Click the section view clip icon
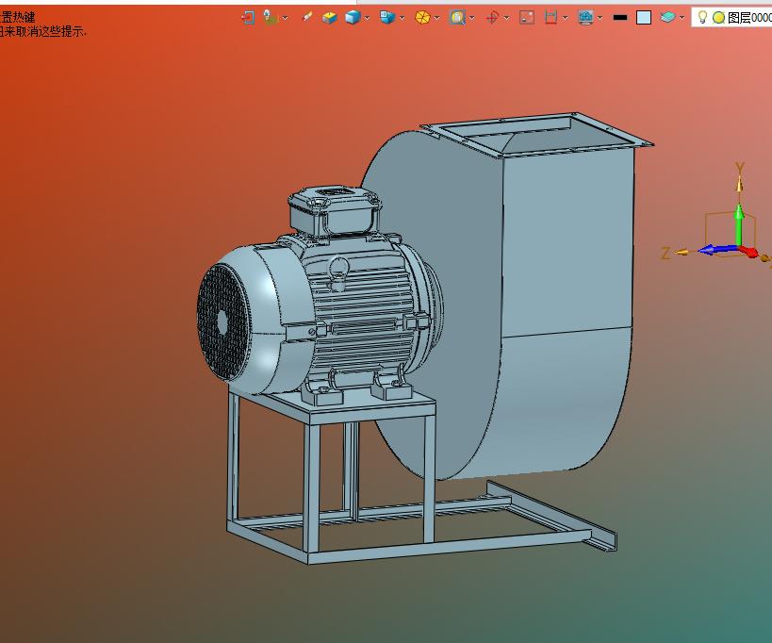 [551, 17]
